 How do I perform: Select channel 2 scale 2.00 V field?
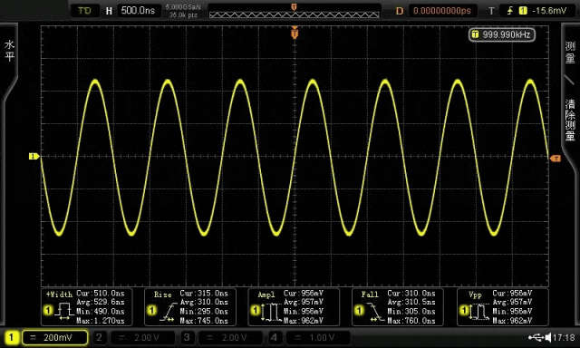142,337
